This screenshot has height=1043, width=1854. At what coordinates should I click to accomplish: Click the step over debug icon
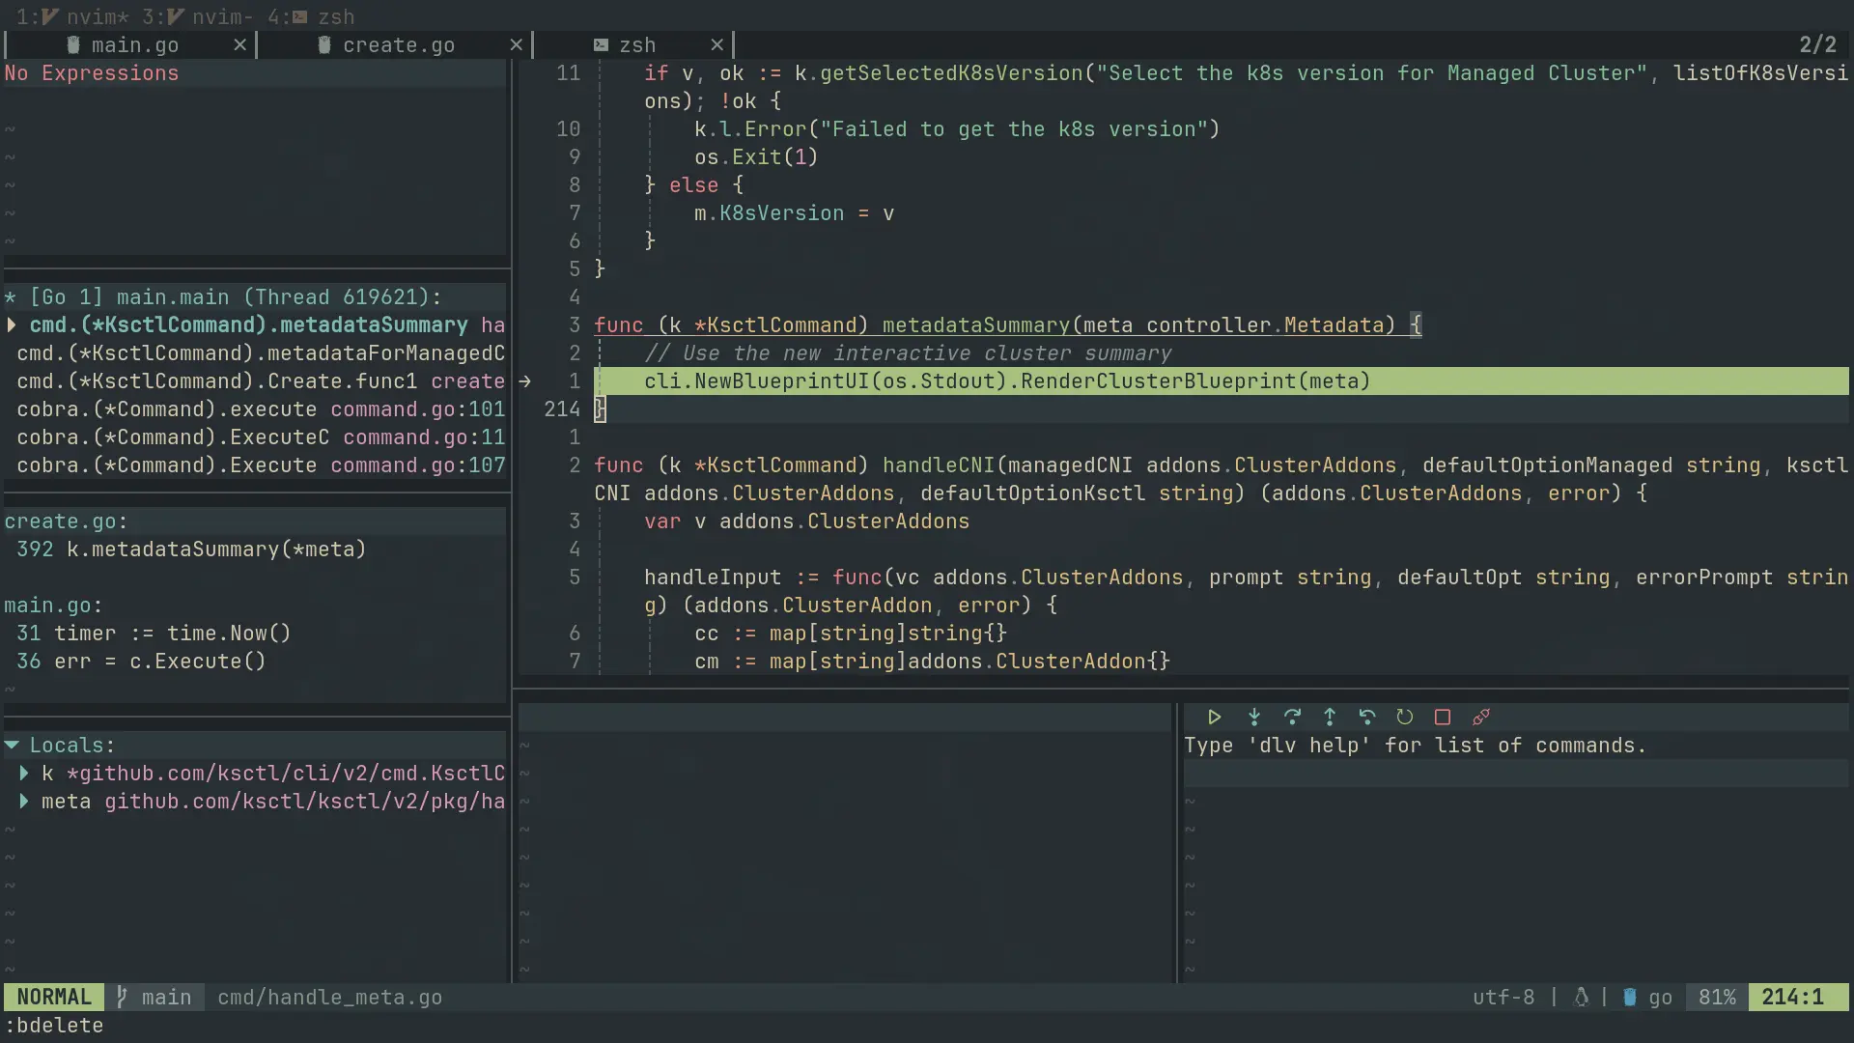click(x=1292, y=717)
